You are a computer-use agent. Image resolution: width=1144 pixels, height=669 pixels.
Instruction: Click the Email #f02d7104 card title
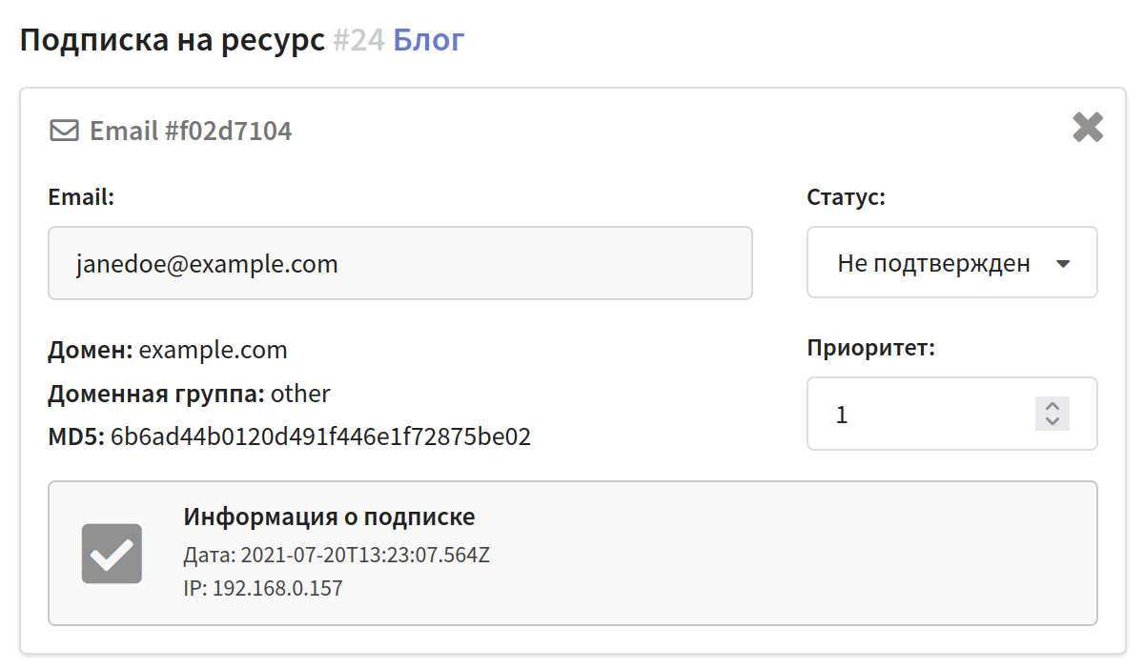pos(191,131)
